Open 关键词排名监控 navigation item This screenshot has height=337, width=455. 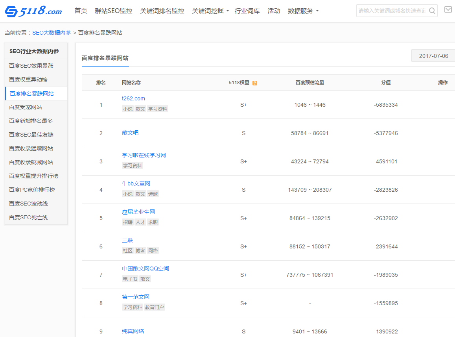coord(162,11)
